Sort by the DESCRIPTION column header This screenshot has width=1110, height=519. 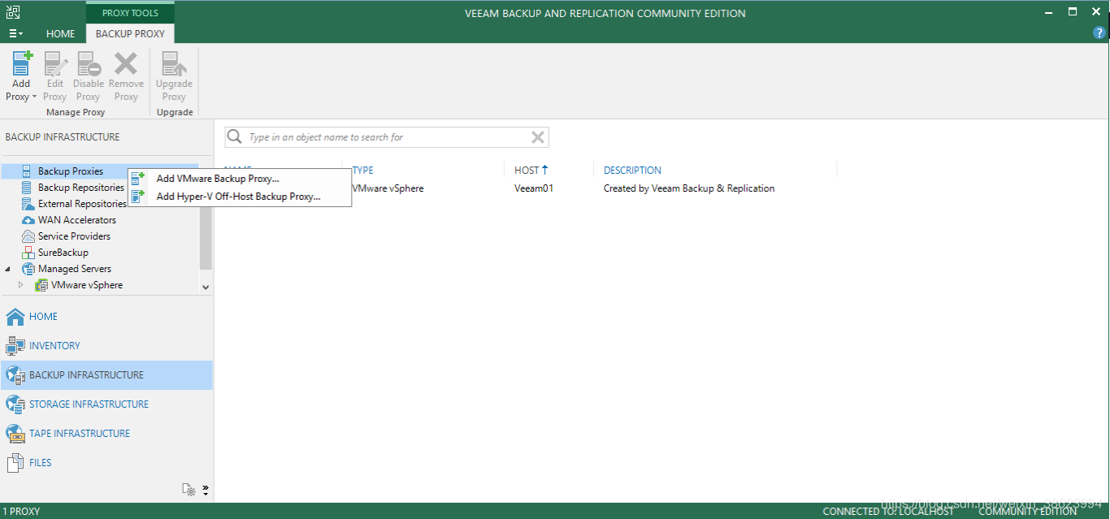(632, 171)
